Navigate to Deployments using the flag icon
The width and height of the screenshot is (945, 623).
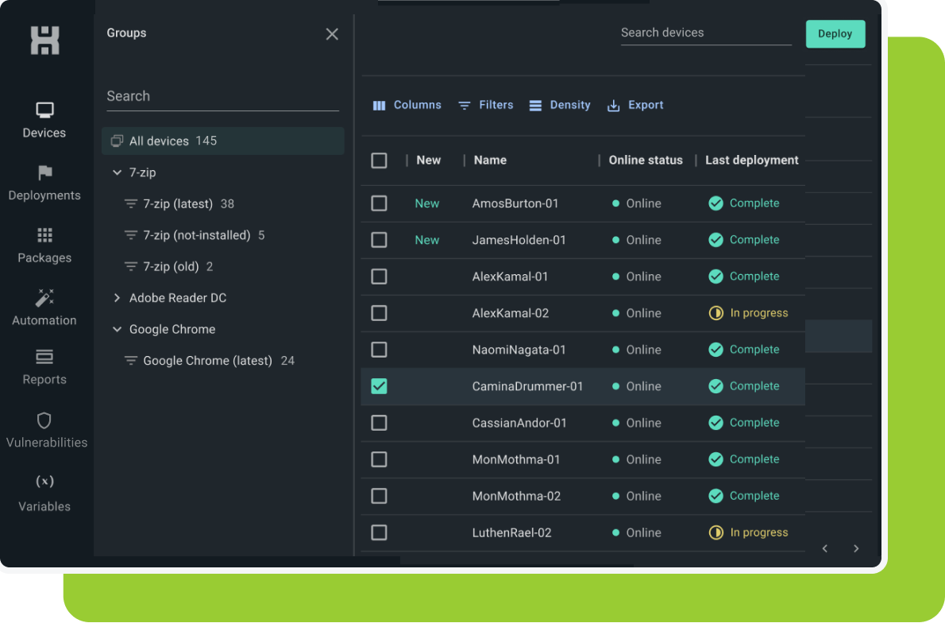point(44,183)
